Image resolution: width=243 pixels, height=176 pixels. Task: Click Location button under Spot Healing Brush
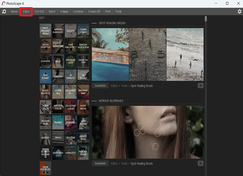[x=100, y=85]
